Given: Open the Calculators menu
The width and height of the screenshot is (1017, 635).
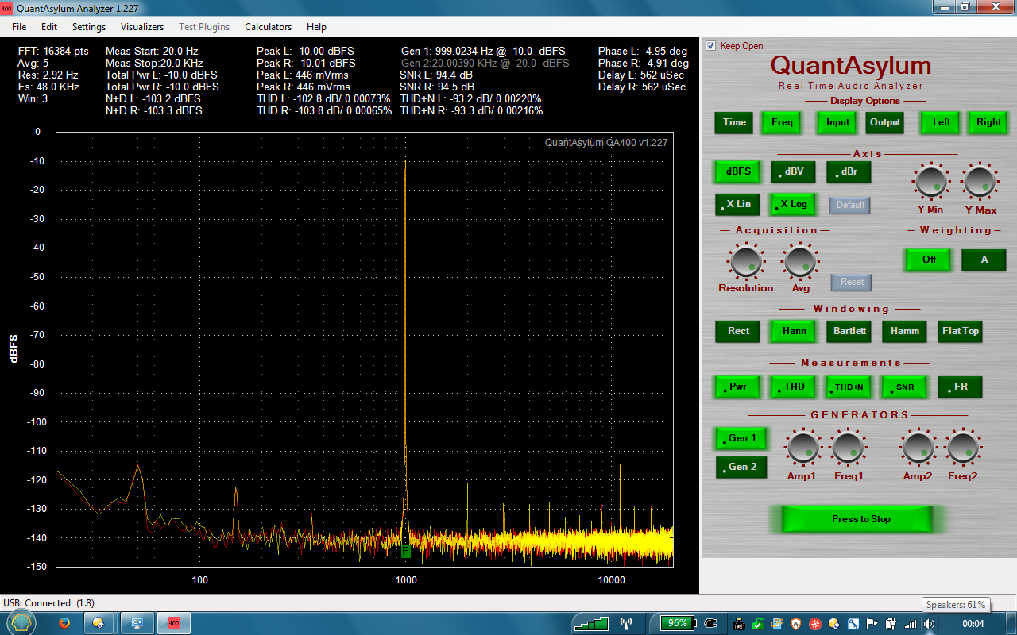Looking at the screenshot, I should tap(268, 27).
